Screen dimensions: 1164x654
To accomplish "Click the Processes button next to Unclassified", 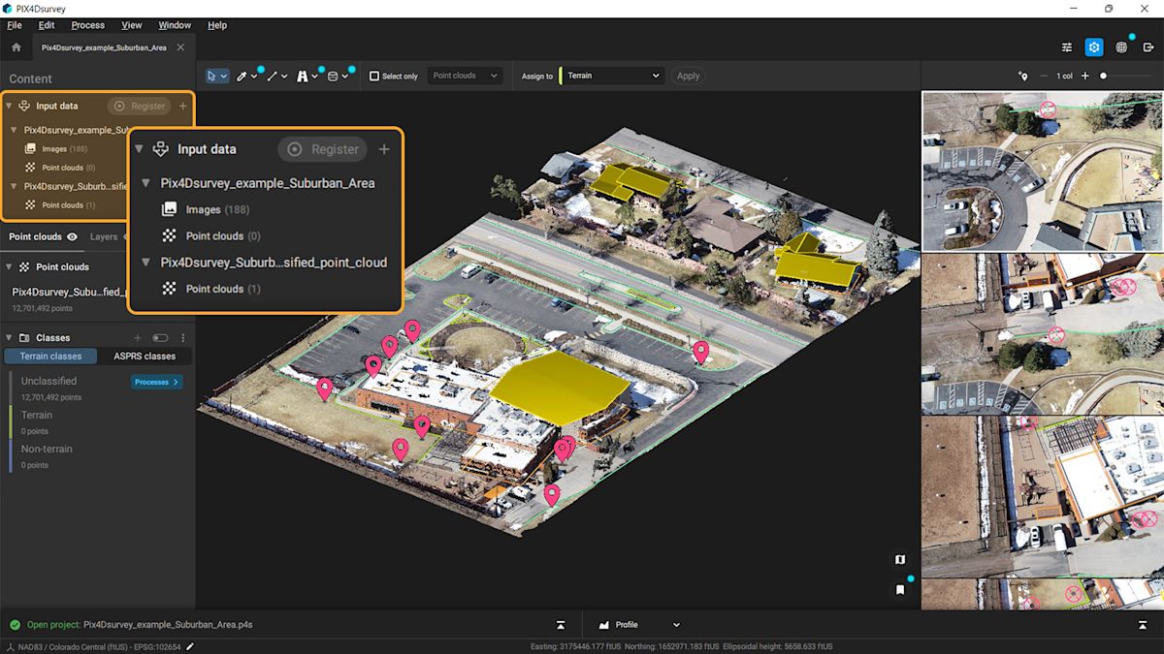I will tap(155, 382).
